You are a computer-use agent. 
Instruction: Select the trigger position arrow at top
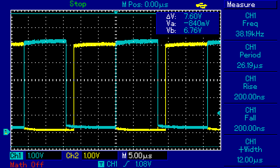tap(116, 12)
